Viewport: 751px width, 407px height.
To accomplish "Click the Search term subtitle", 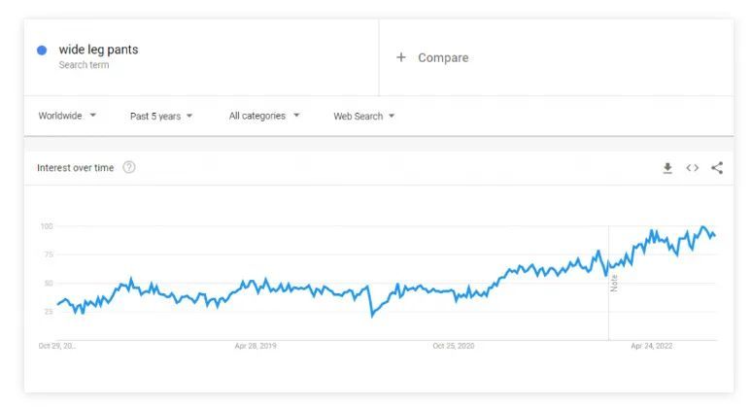I will (x=84, y=65).
